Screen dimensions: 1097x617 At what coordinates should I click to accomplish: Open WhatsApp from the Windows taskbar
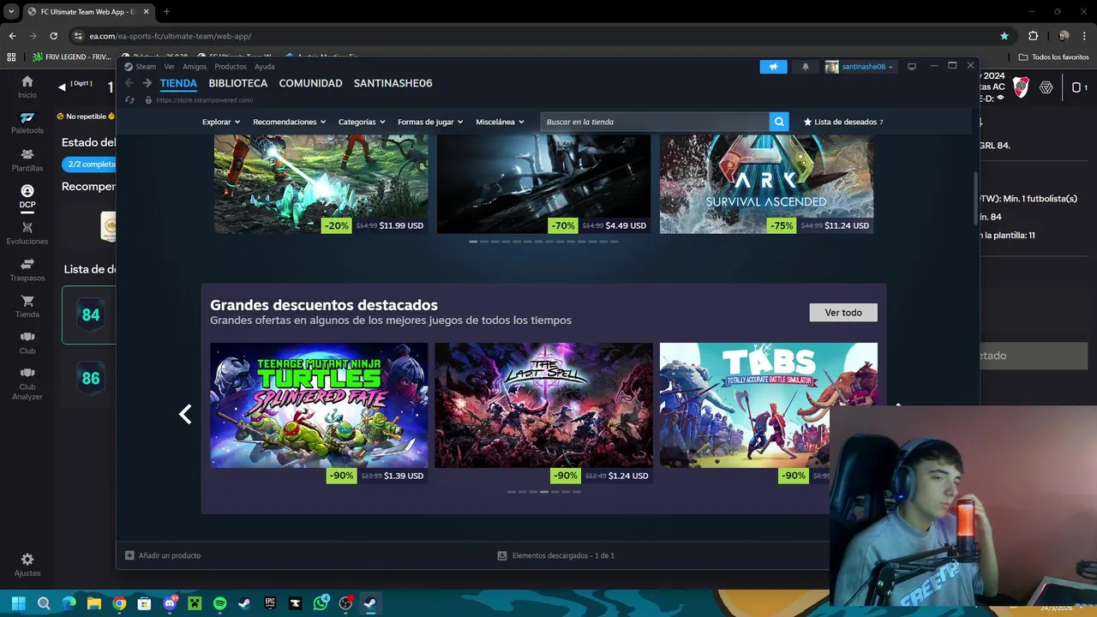pyautogui.click(x=321, y=603)
